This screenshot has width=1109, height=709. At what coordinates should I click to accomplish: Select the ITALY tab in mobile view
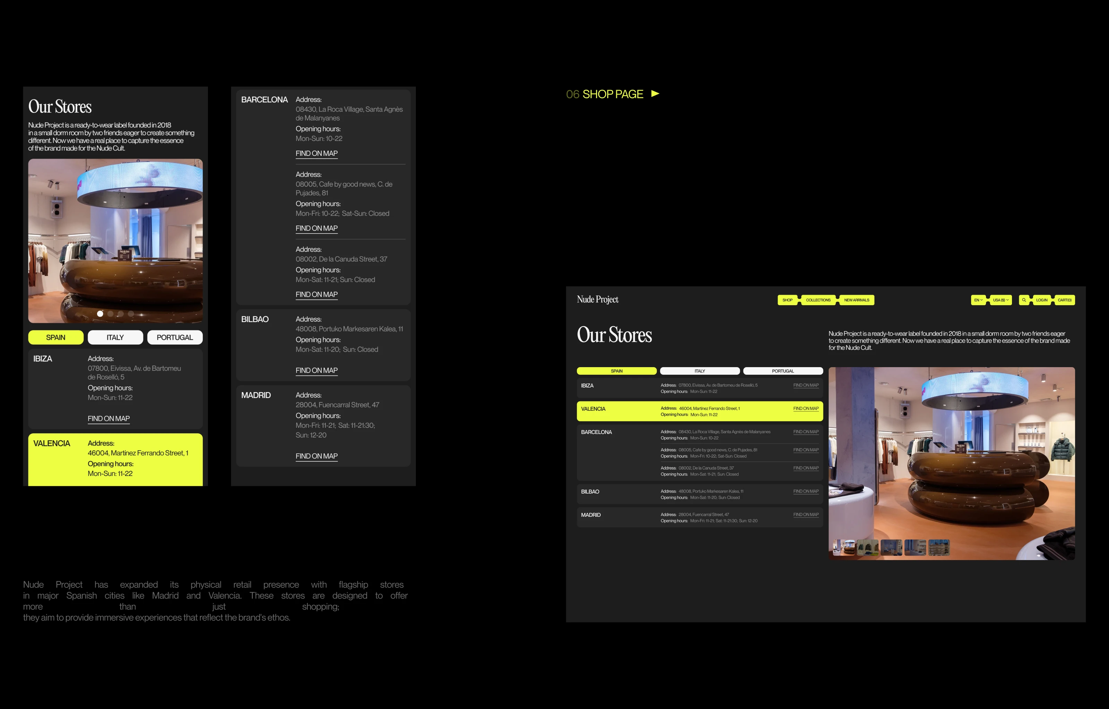115,337
